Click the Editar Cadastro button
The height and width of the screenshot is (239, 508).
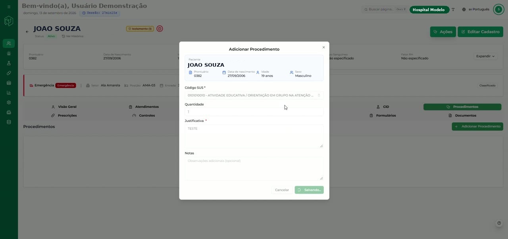(x=480, y=32)
